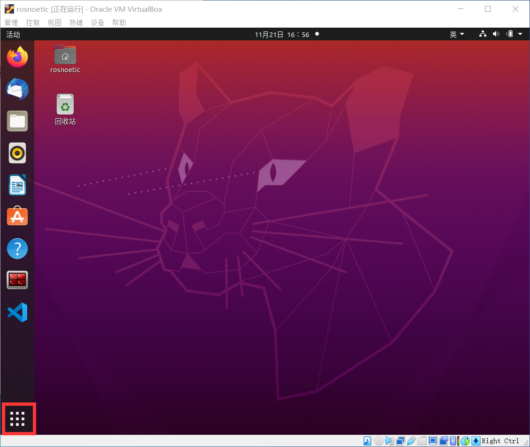Click the 活动 activities button

[x=13, y=35]
